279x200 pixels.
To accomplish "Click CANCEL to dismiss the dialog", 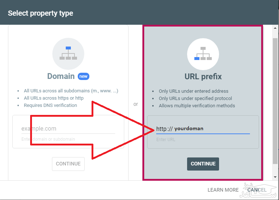I will point(257,190).
